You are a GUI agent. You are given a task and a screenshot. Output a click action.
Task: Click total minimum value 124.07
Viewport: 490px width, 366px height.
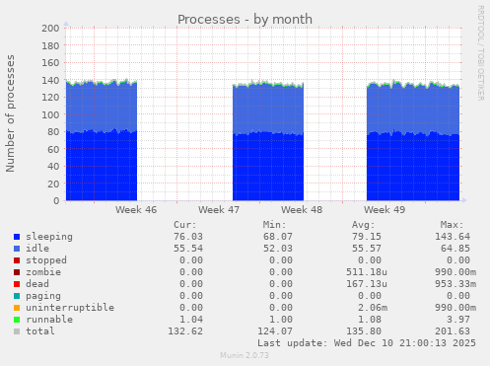[x=275, y=331]
